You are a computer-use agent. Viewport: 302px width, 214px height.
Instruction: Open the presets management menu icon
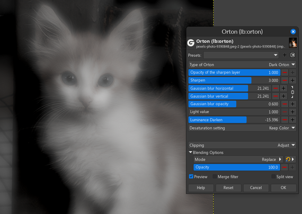pos(292,55)
